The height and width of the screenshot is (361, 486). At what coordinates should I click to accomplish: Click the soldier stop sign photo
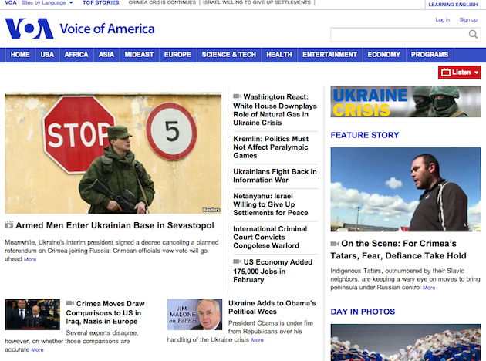coord(113,153)
